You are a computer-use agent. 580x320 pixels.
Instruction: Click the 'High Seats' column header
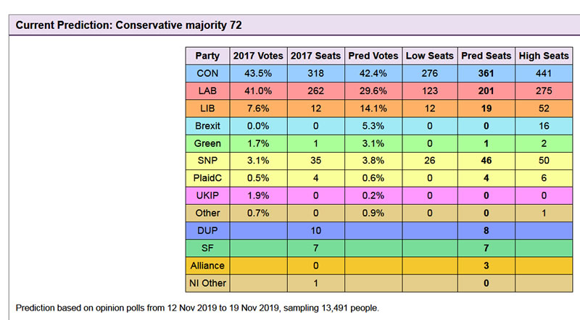(543, 56)
